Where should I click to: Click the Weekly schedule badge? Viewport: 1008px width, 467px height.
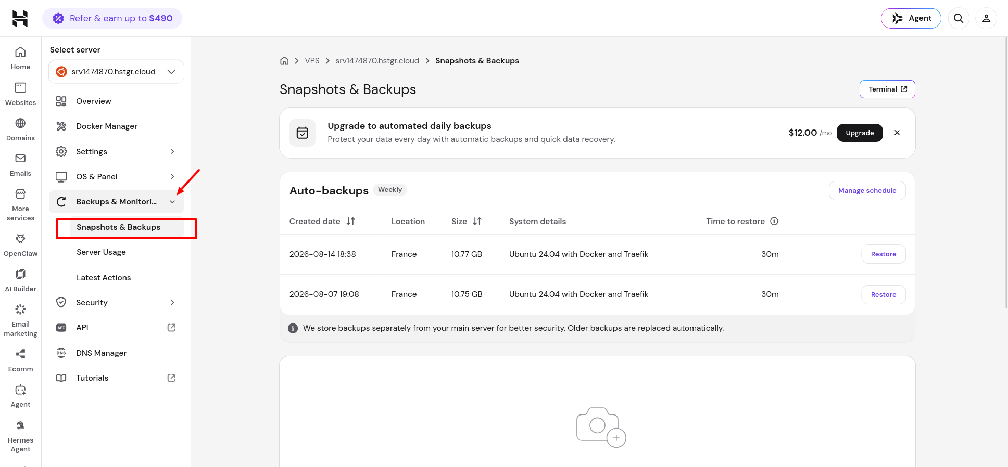point(390,190)
